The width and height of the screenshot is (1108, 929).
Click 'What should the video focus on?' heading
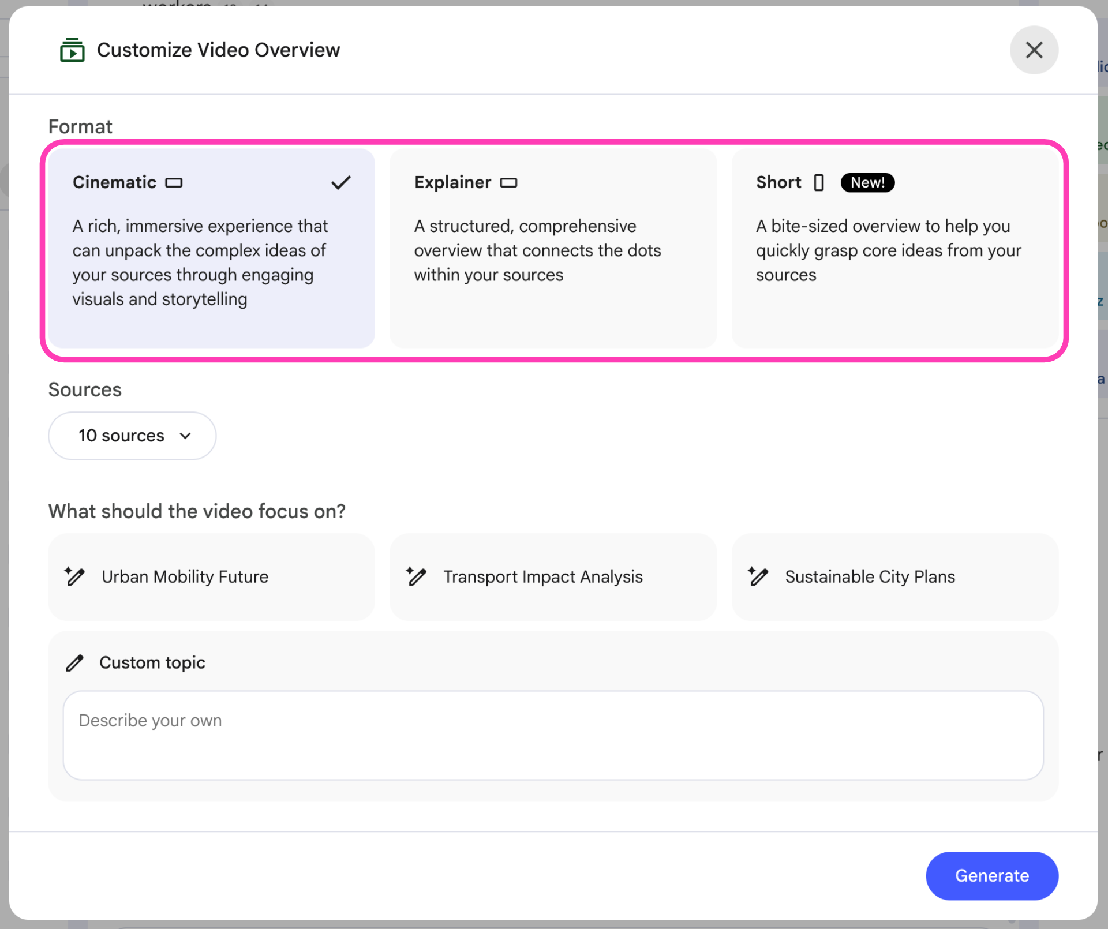pyautogui.click(x=197, y=511)
